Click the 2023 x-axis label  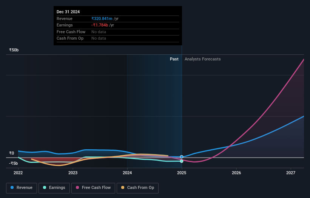(73, 173)
